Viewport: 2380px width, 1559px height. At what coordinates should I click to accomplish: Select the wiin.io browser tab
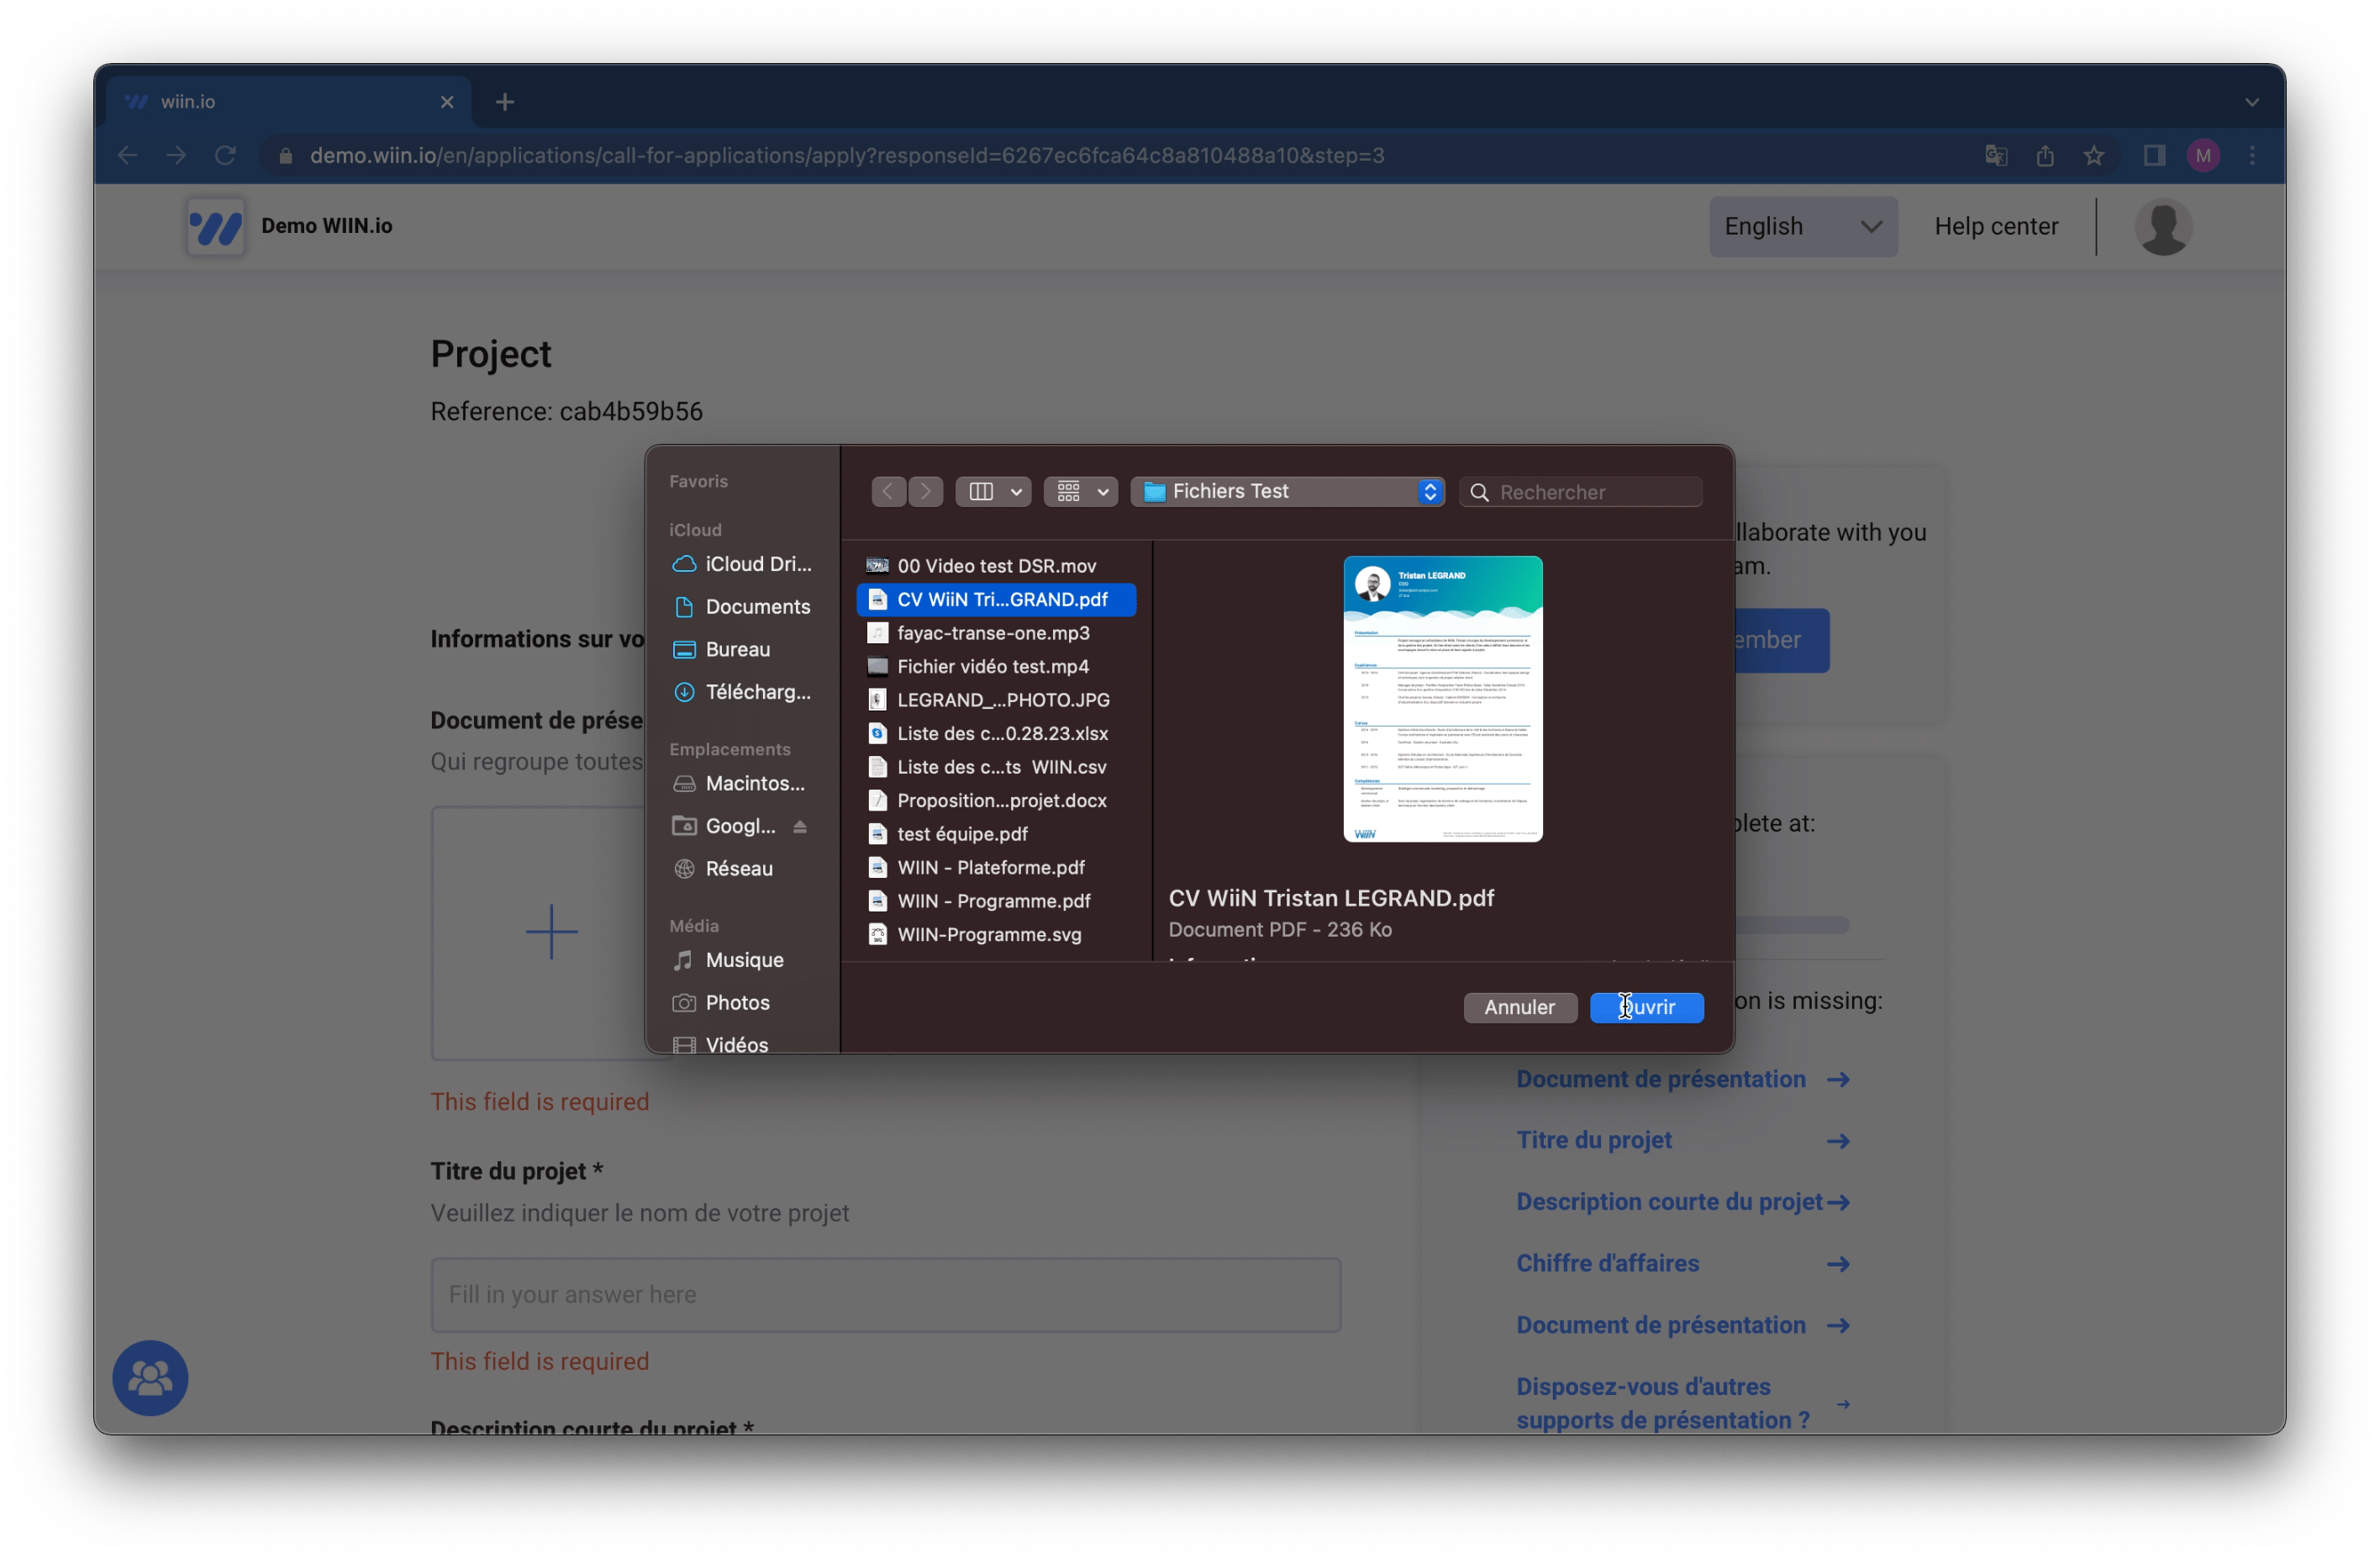[289, 102]
